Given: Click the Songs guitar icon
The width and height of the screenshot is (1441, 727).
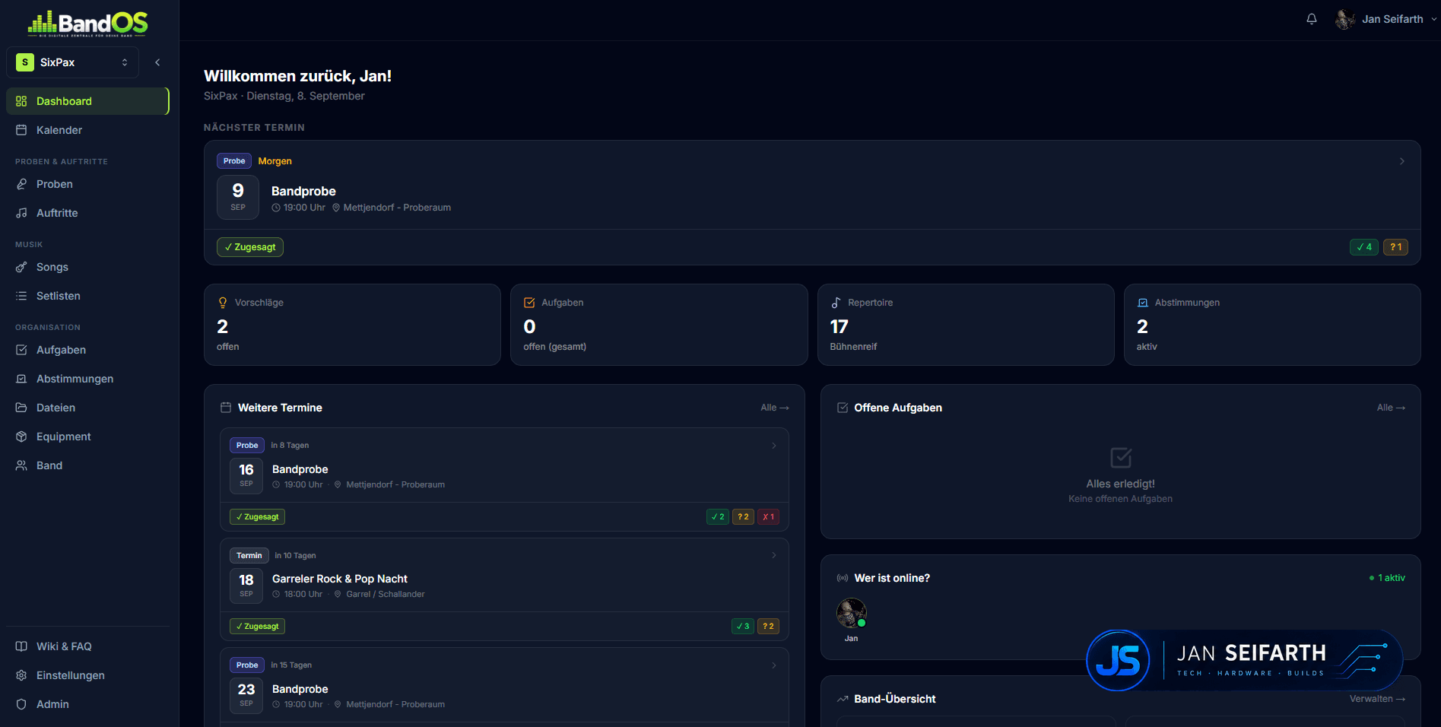Looking at the screenshot, I should coord(21,267).
